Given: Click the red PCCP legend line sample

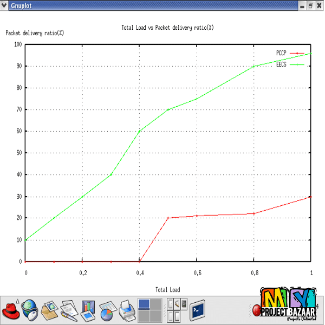Looking at the screenshot, I should (x=297, y=53).
